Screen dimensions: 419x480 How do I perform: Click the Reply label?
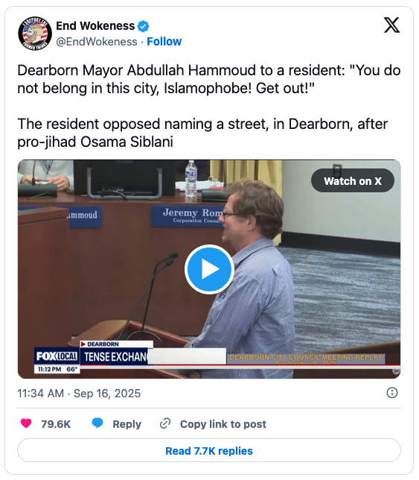click(x=127, y=424)
